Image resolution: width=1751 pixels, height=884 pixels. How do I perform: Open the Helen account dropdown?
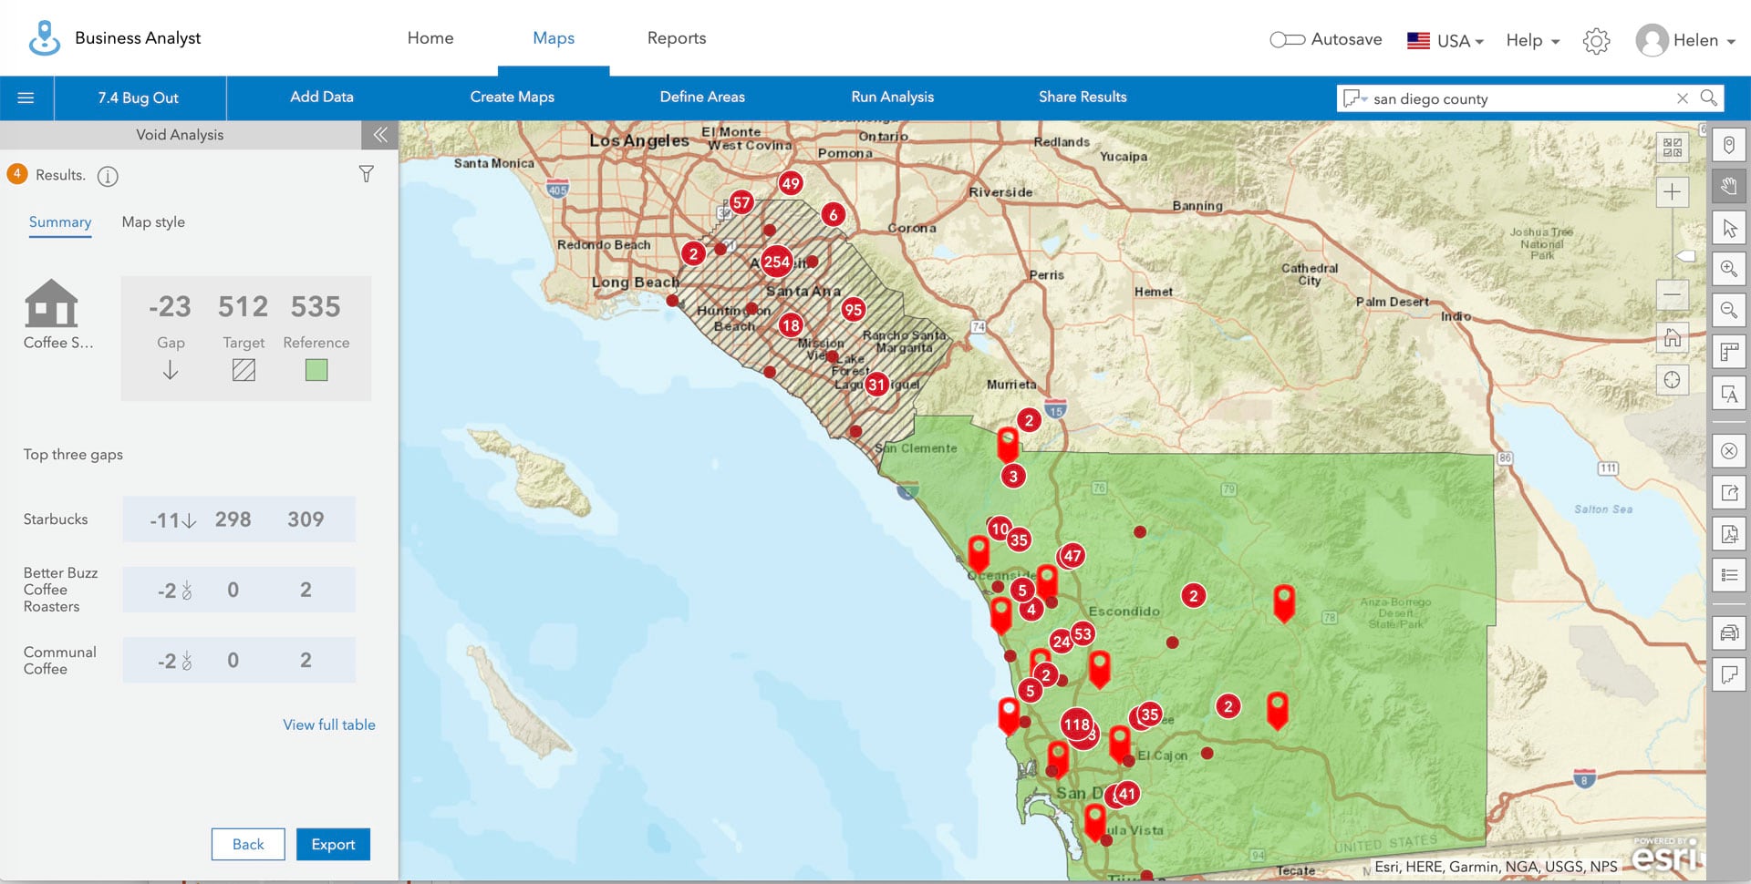click(x=1704, y=41)
